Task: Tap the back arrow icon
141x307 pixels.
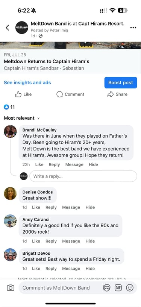Action: pyautogui.click(x=8, y=27)
